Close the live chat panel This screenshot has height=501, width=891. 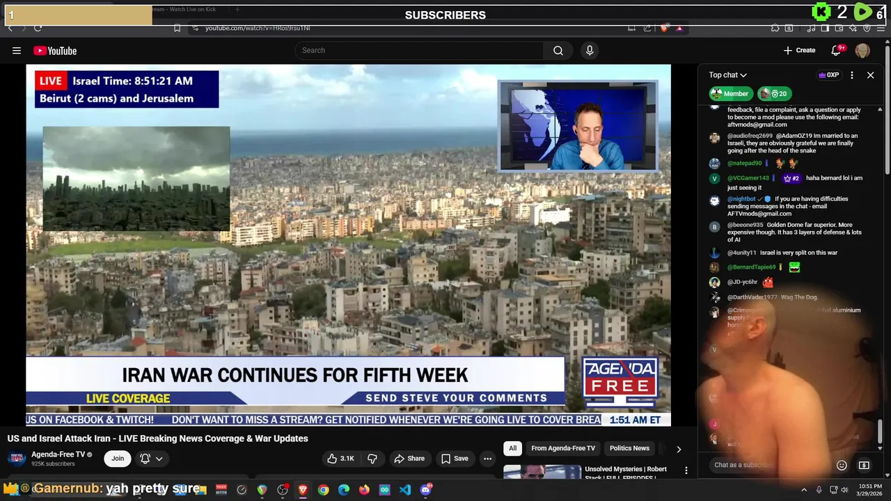tap(870, 74)
